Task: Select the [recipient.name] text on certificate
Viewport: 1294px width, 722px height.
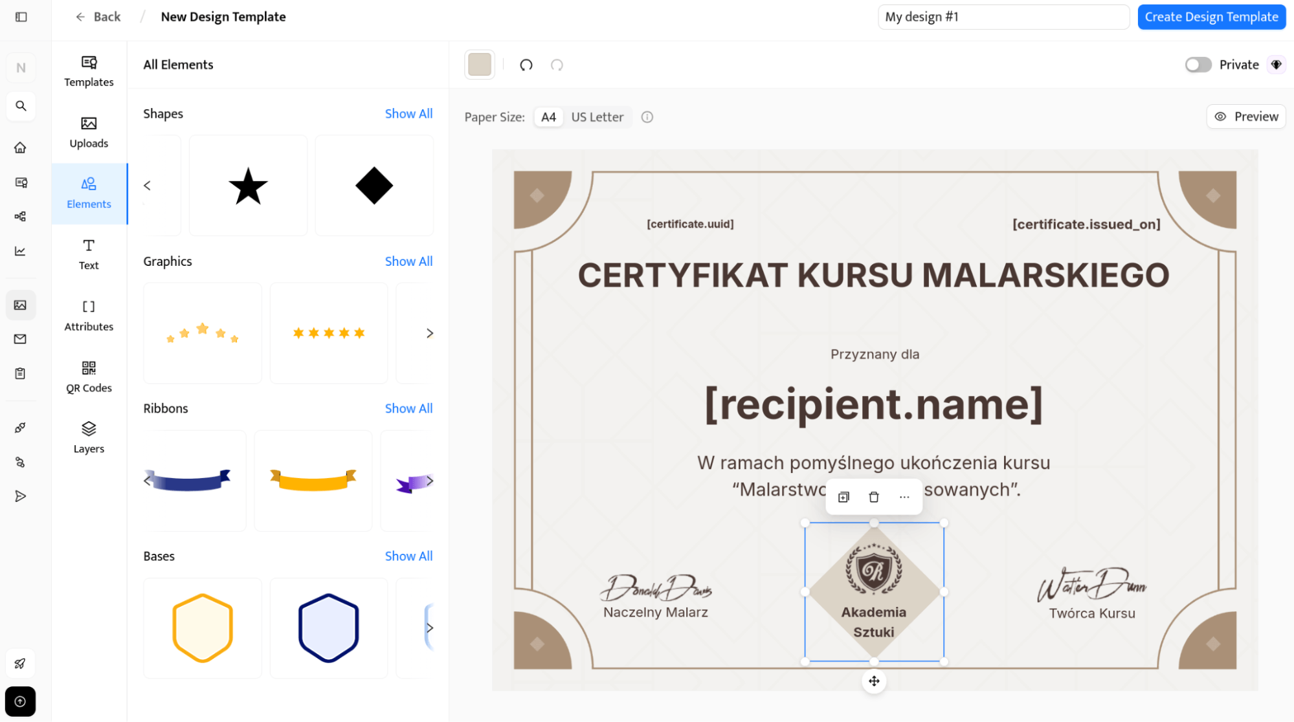Action: click(874, 404)
